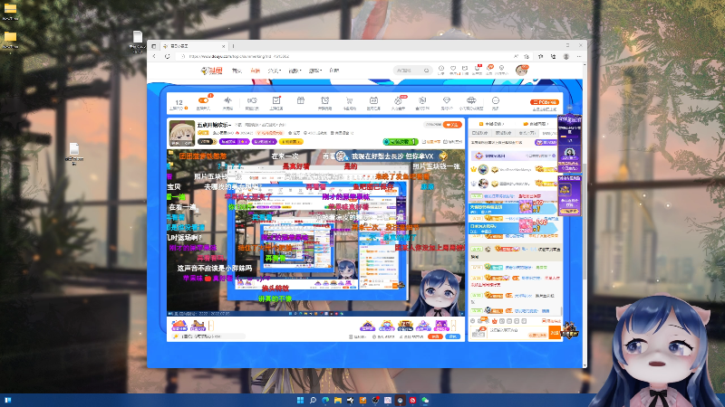Open Search on the Windows taskbar
The width and height of the screenshot is (725, 407).
[x=313, y=400]
